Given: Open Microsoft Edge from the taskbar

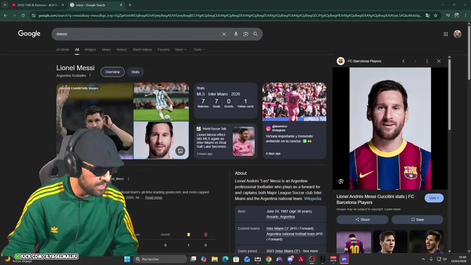Looking at the screenshot, I should click(x=225, y=259).
